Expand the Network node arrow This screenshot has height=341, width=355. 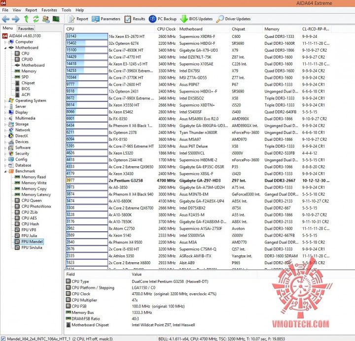tap(5, 130)
